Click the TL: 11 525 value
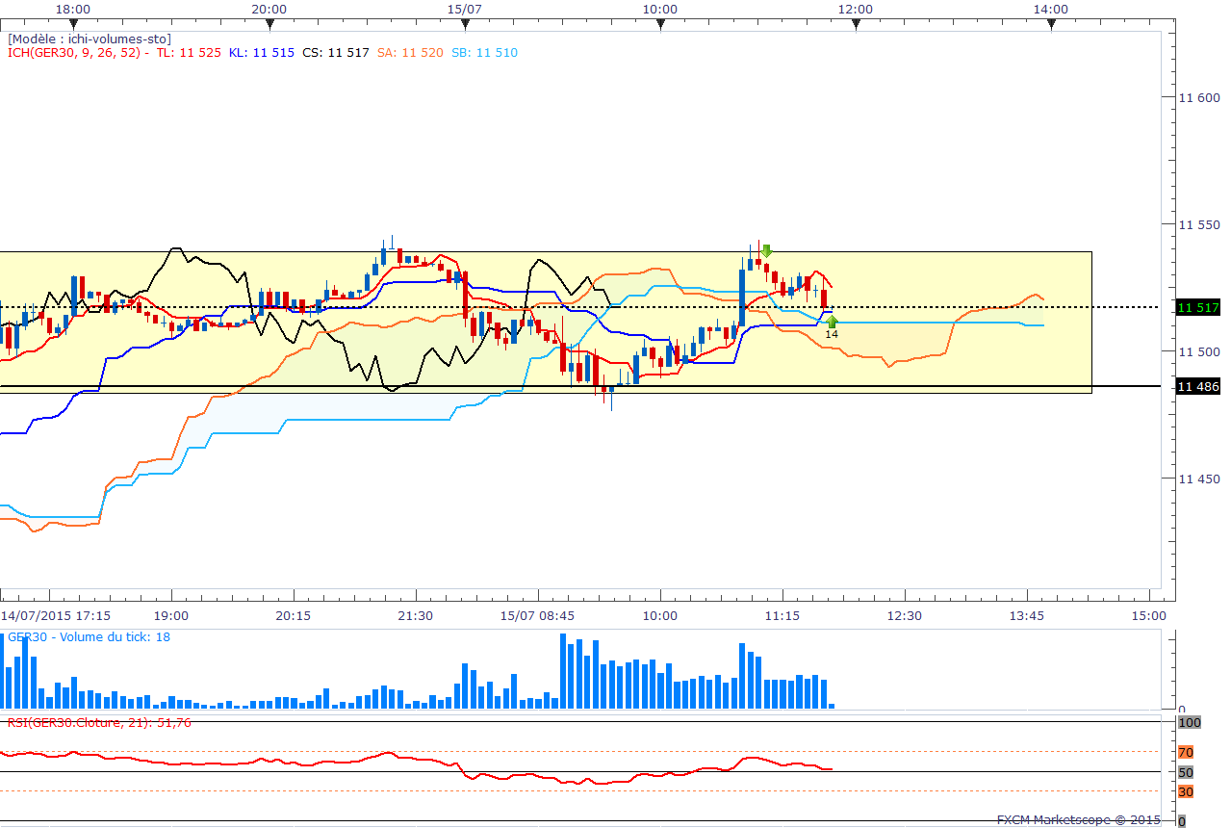This screenshot has width=1231, height=828. click(x=189, y=52)
